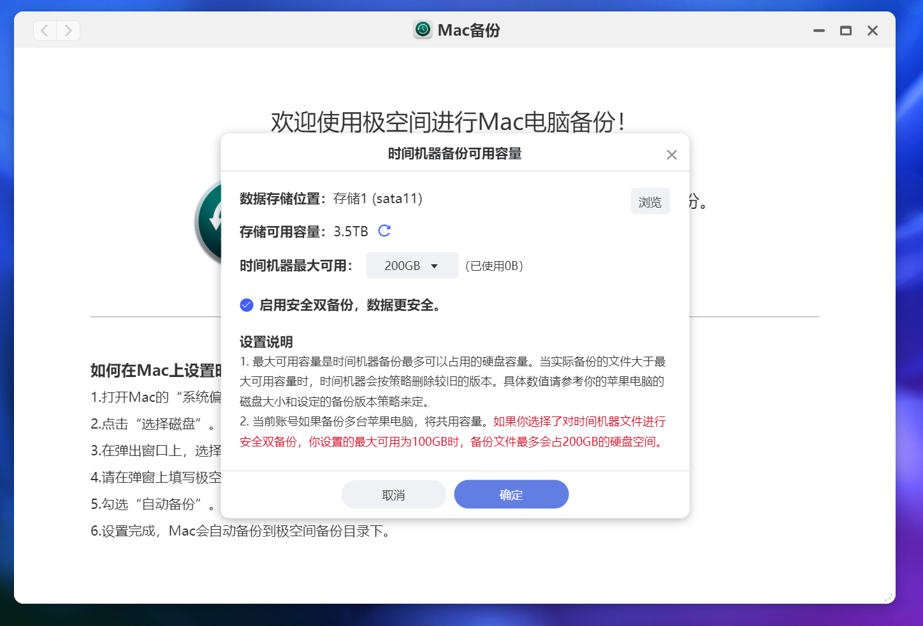
Task: Click 取消 to cancel settings
Action: click(393, 495)
